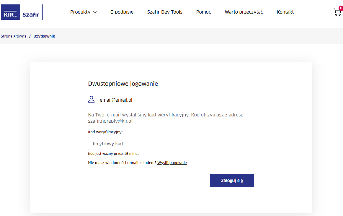Click Wyślij ponownie to resend the code

172,163
